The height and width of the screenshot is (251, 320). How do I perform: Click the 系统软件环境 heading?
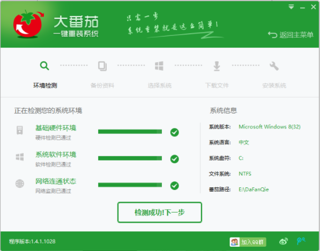point(56,155)
